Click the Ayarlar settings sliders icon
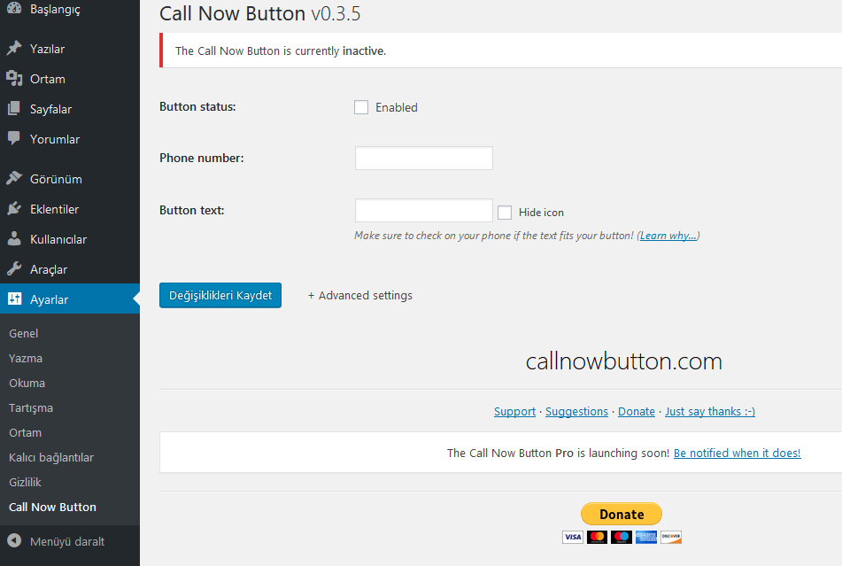The width and height of the screenshot is (842, 566). 14,299
